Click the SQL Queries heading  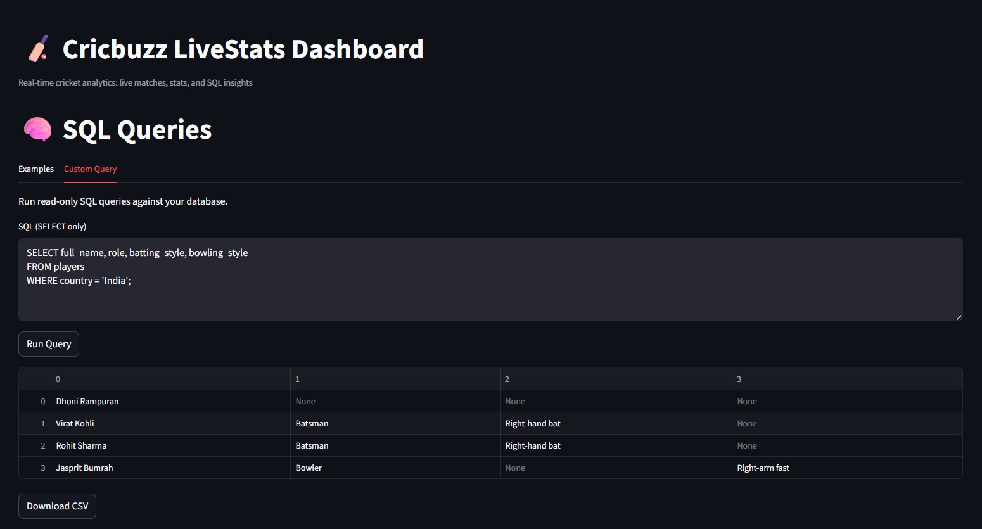pyautogui.click(x=137, y=130)
